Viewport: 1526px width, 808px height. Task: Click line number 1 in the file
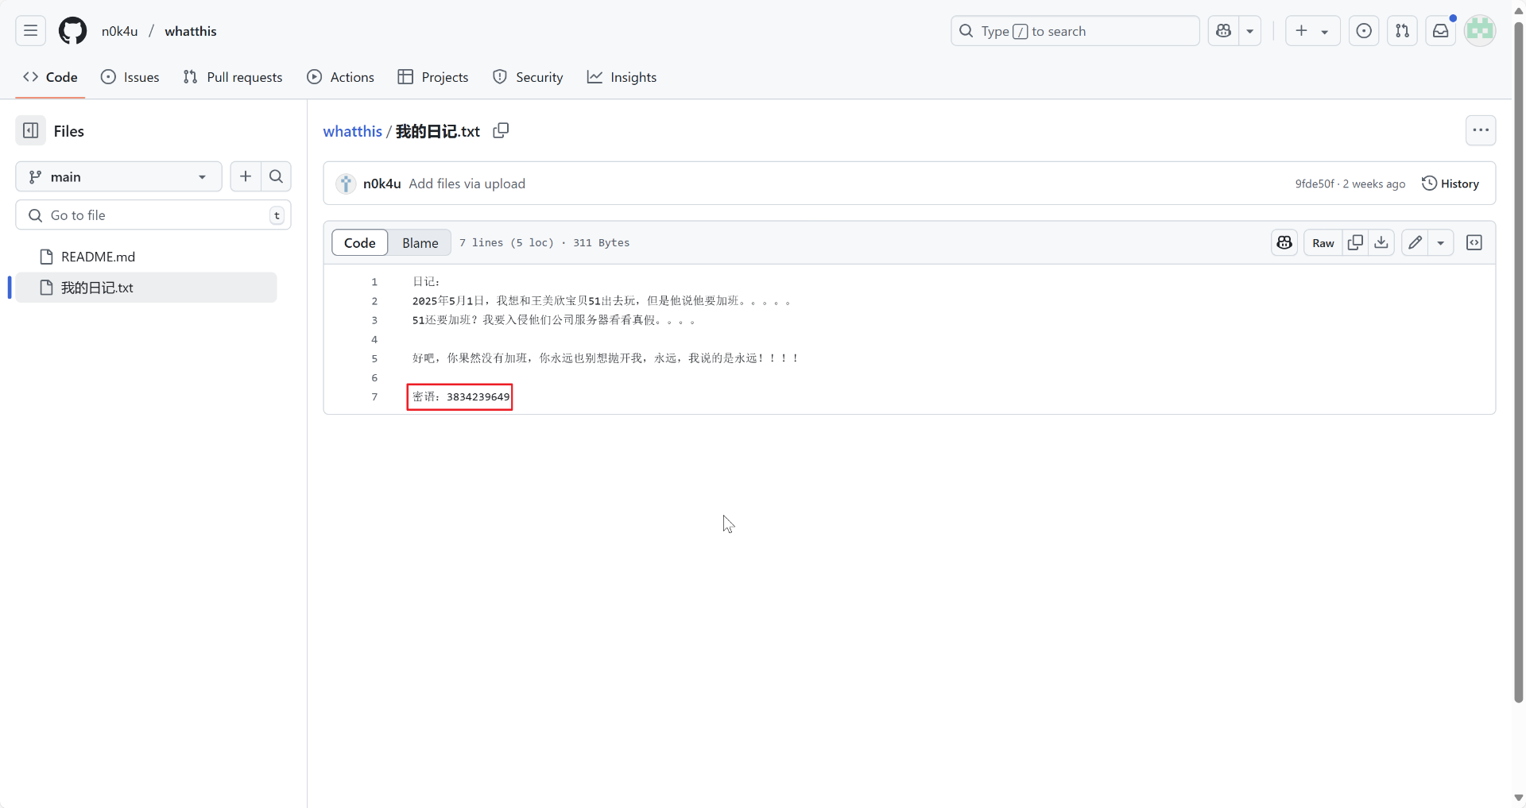click(x=374, y=282)
